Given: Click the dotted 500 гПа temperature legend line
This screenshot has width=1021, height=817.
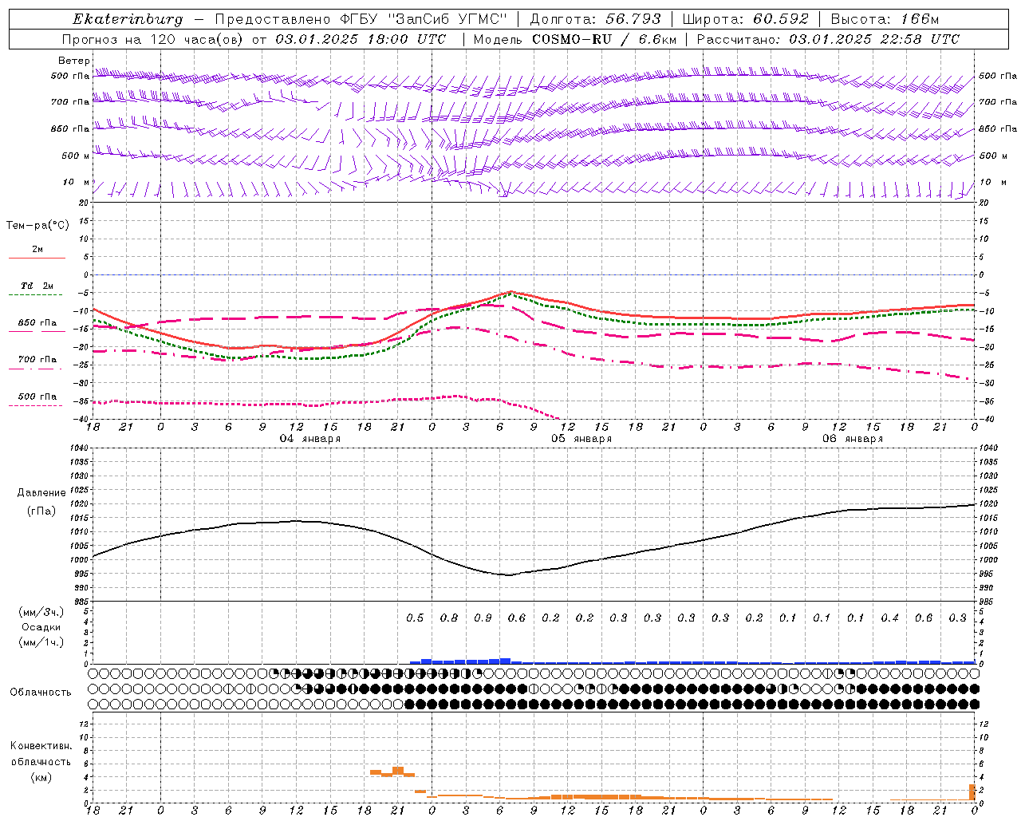Looking at the screenshot, I should (35, 405).
